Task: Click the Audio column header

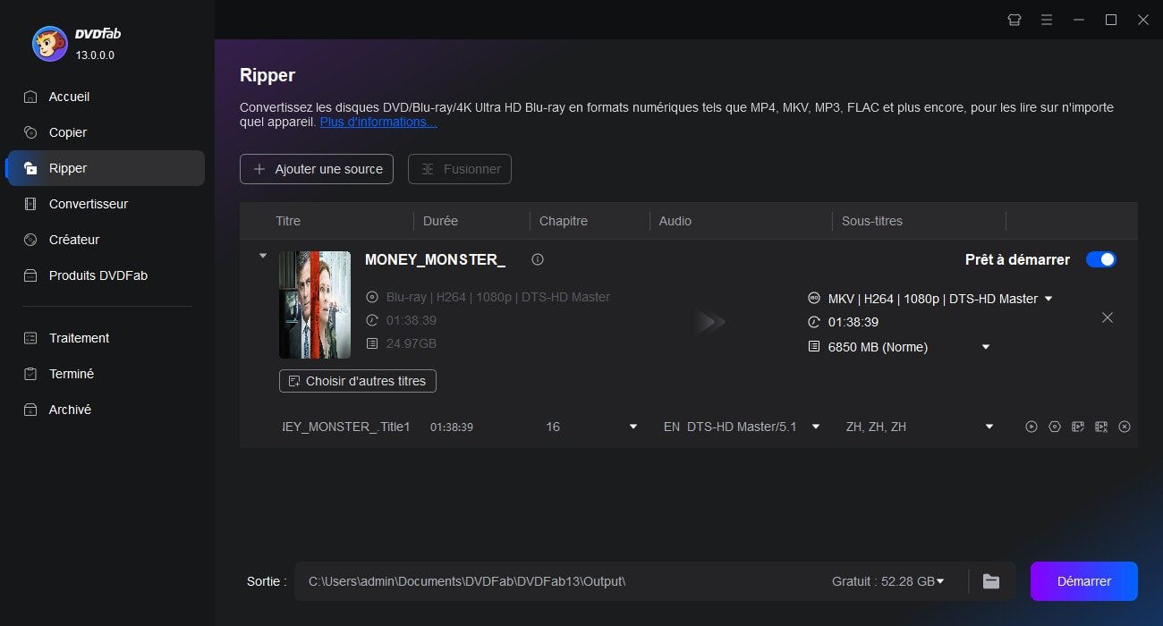Action: (675, 221)
